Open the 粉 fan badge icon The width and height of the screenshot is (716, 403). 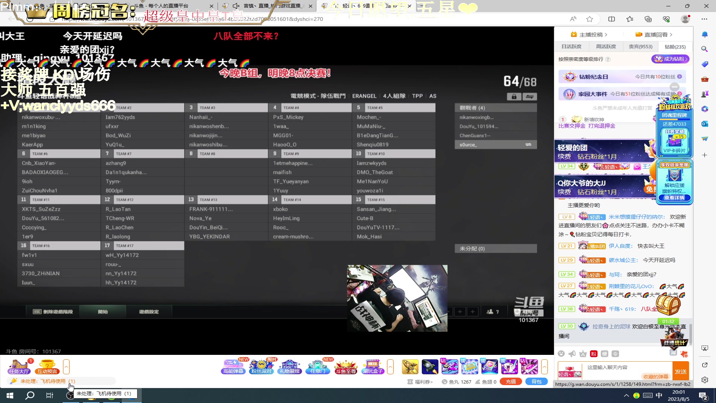point(594,354)
